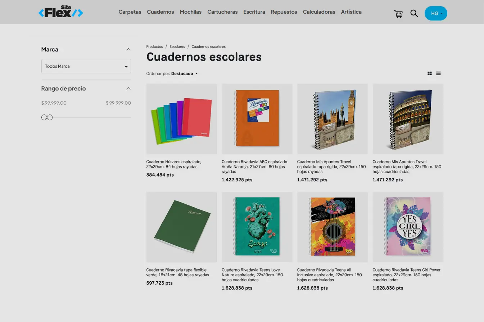Viewport: 484px width, 322px height.
Task: Click the Site Flex logo
Action: 60,12
